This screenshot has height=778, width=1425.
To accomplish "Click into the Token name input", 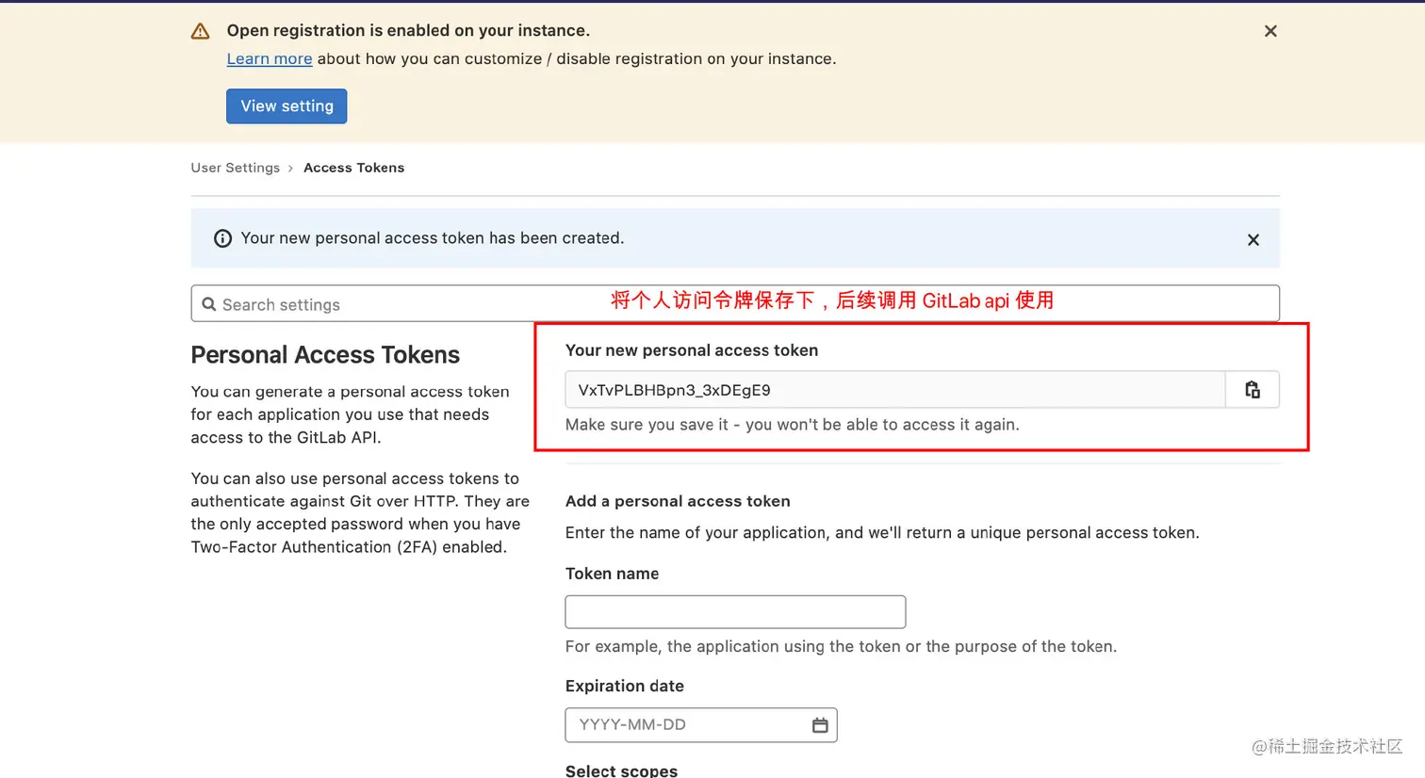I will pyautogui.click(x=735, y=612).
